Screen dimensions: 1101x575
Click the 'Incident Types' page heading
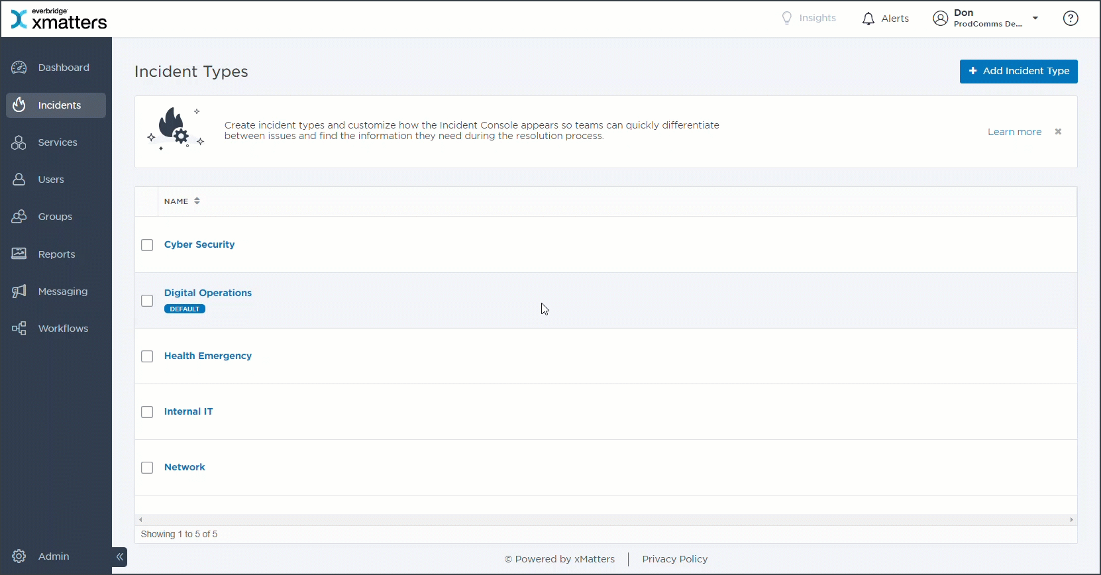191,72
